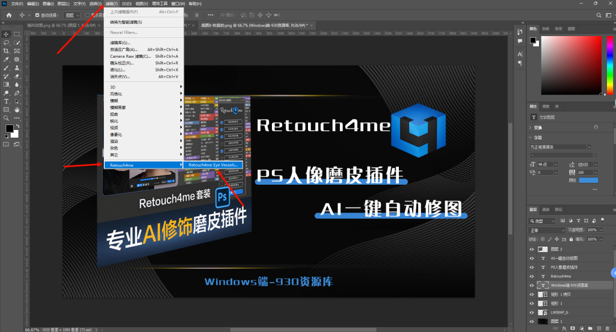Viewport: 616px width, 332px height.
Task: Hide the Retouch4me text layer
Action: coord(531,276)
